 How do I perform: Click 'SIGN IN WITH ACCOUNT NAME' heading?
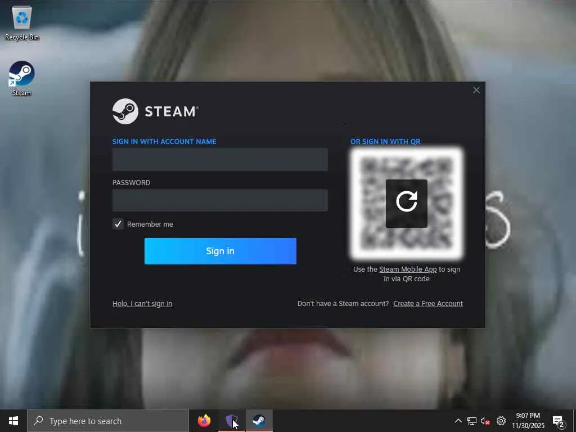[164, 141]
